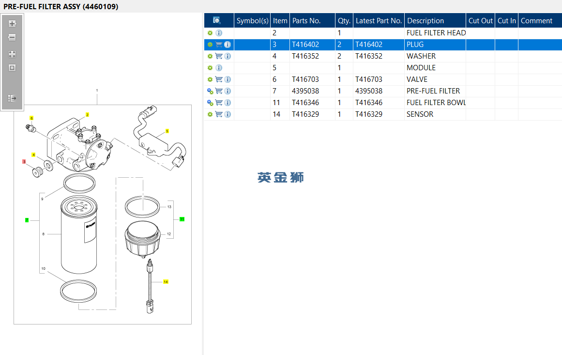Click latest part number T416329 cell
The height and width of the screenshot is (355, 562).
click(x=379, y=114)
